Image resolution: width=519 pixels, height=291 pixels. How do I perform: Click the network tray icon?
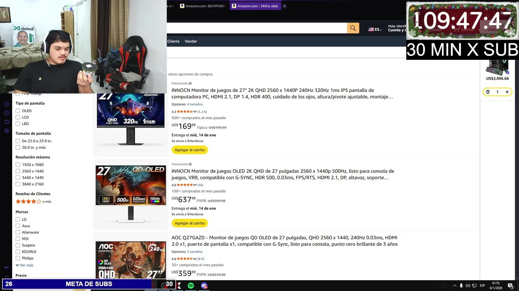click(474, 286)
